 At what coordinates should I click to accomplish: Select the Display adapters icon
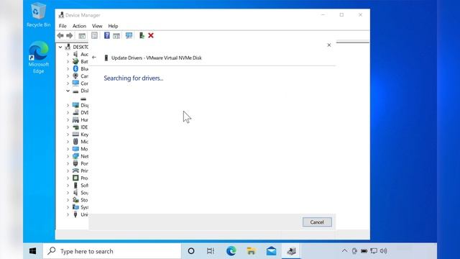75,105
